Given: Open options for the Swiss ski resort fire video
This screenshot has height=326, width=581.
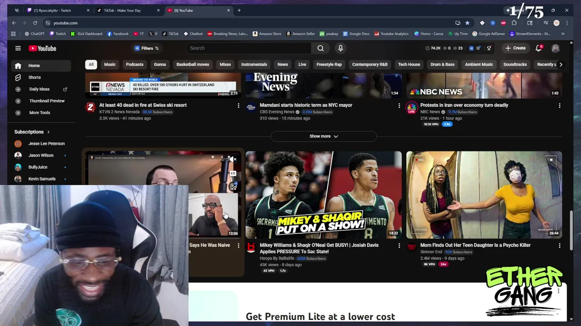Looking at the screenshot, I should pyautogui.click(x=238, y=105).
